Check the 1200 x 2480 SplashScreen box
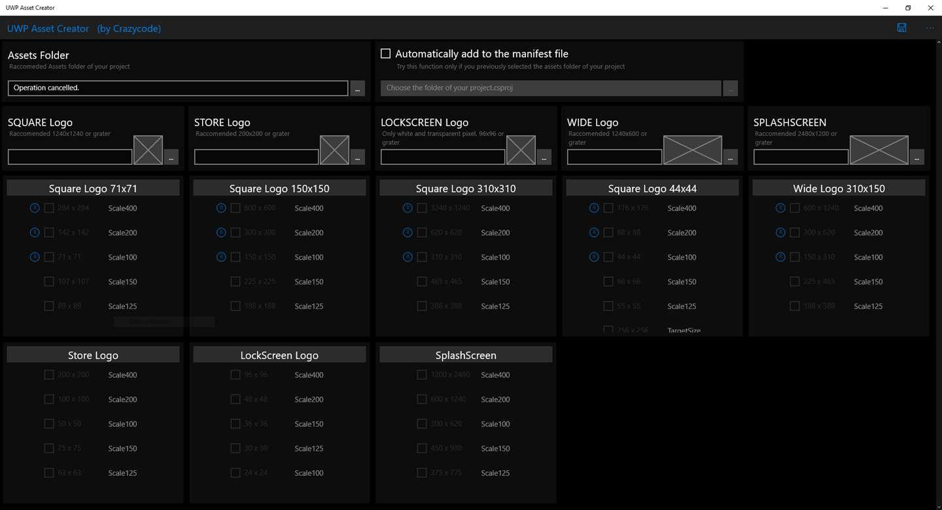Image resolution: width=942 pixels, height=510 pixels. tap(422, 375)
